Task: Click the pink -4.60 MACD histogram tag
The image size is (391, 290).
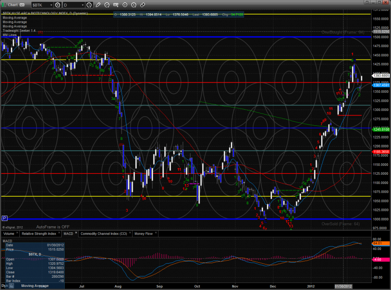Action: click(381, 259)
